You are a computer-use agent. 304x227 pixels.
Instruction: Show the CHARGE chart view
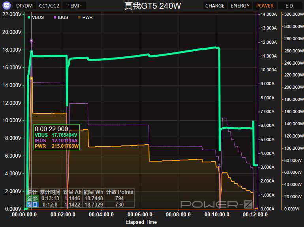click(215, 6)
